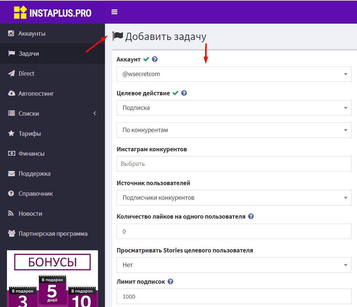Screen dimensions: 357x307
Task: Click help icon for Количество лайков
Action: pyautogui.click(x=251, y=216)
